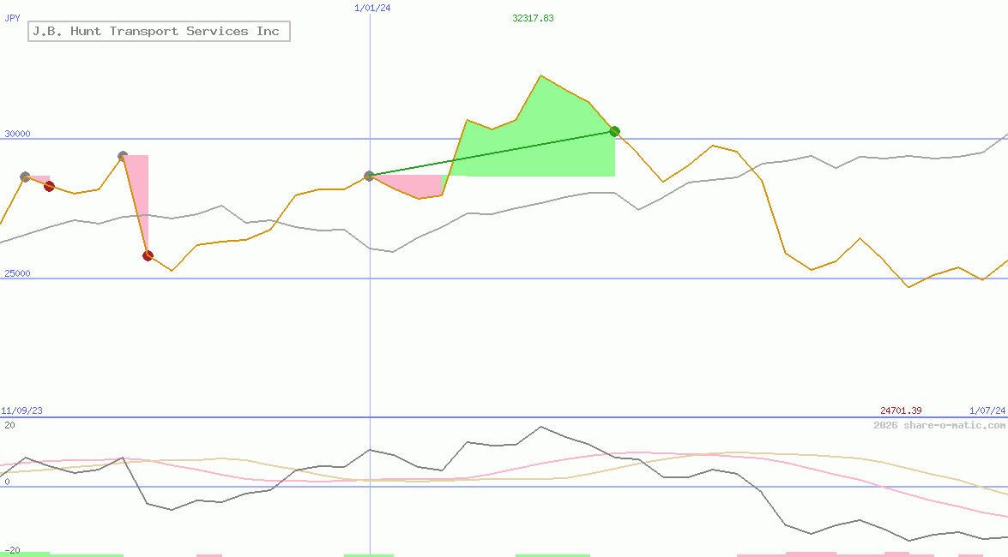This screenshot has height=557, width=1008.
Task: Click the first gray marker dot at far left
Action: click(x=25, y=176)
